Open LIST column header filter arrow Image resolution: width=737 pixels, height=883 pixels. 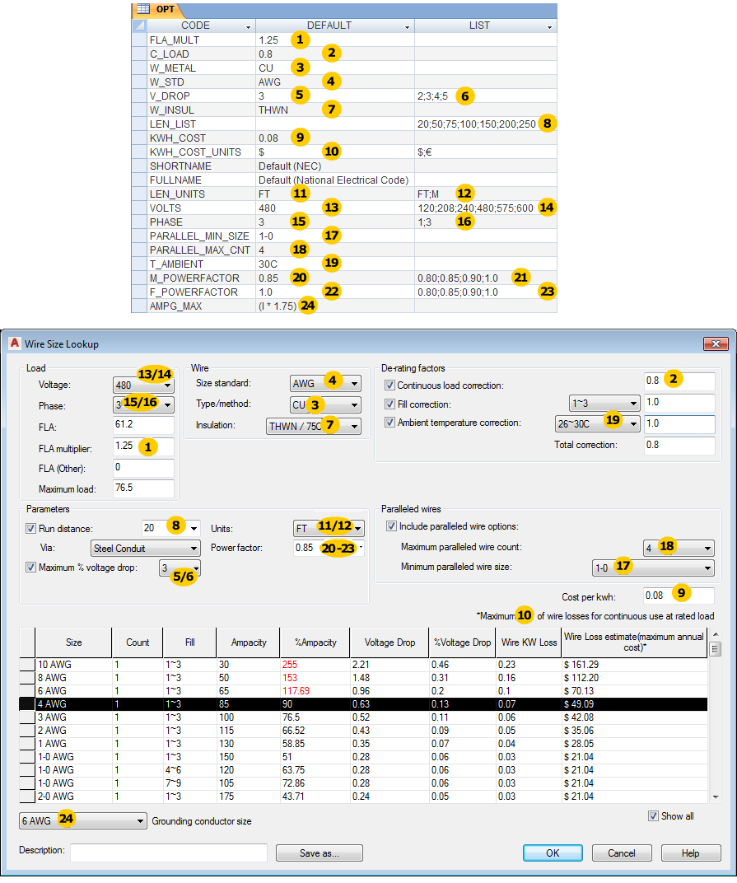[549, 27]
